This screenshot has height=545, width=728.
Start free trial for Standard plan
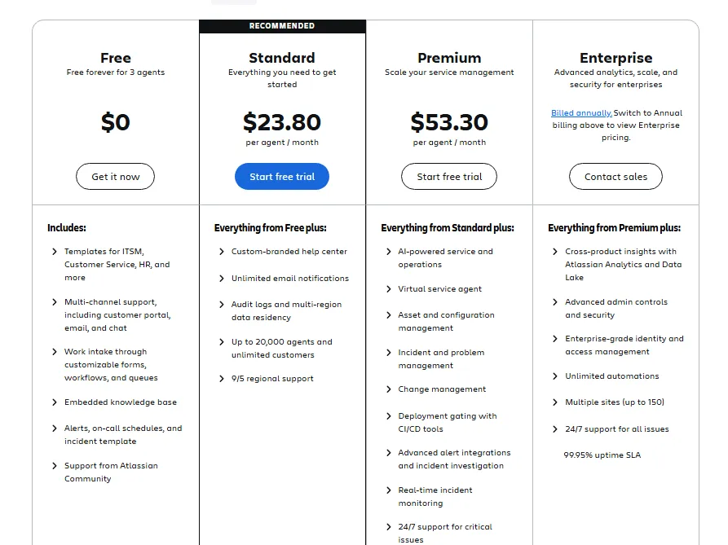tap(282, 176)
